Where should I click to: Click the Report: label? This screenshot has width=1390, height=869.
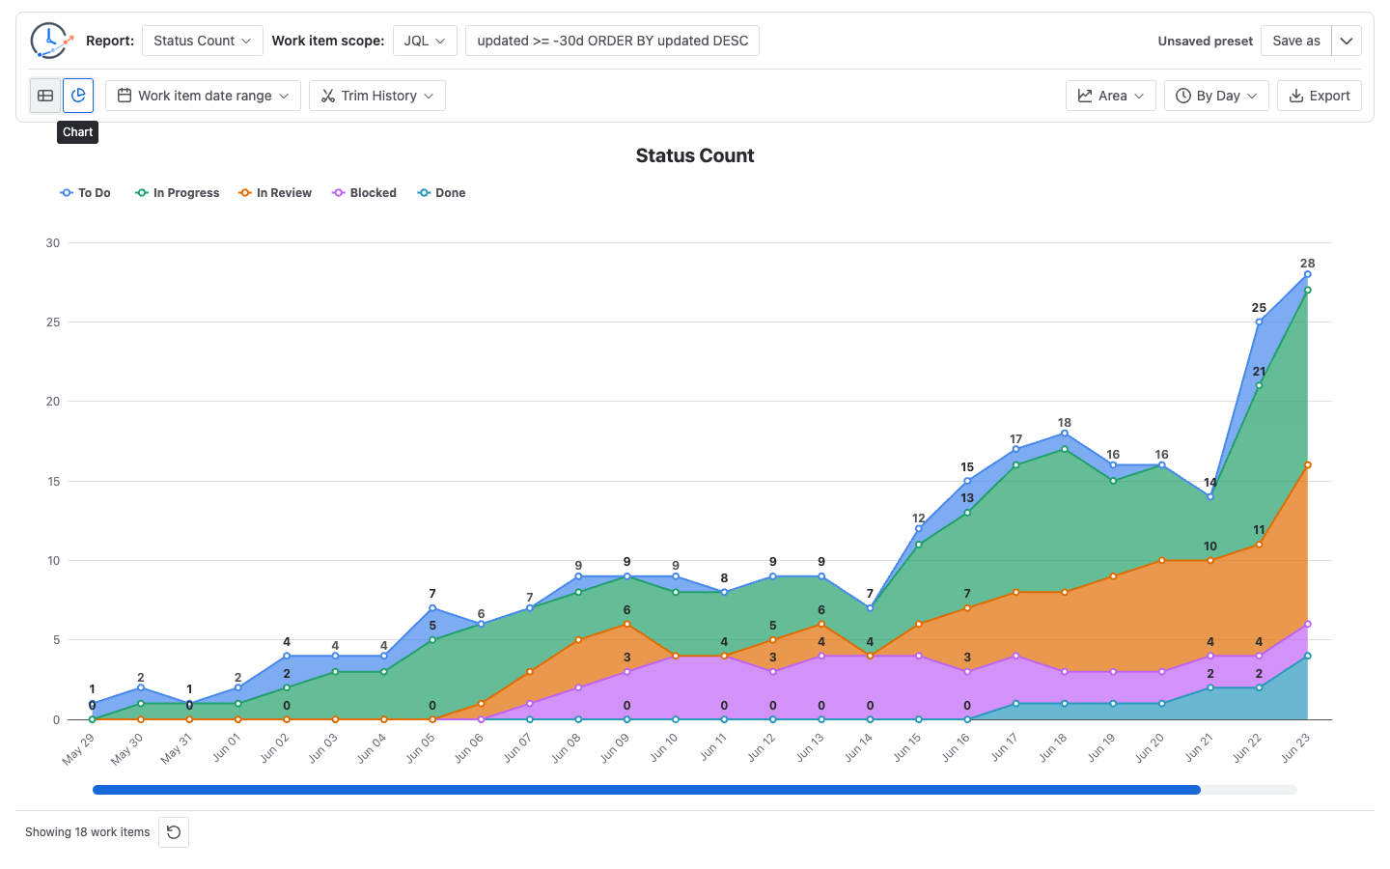[x=110, y=41]
